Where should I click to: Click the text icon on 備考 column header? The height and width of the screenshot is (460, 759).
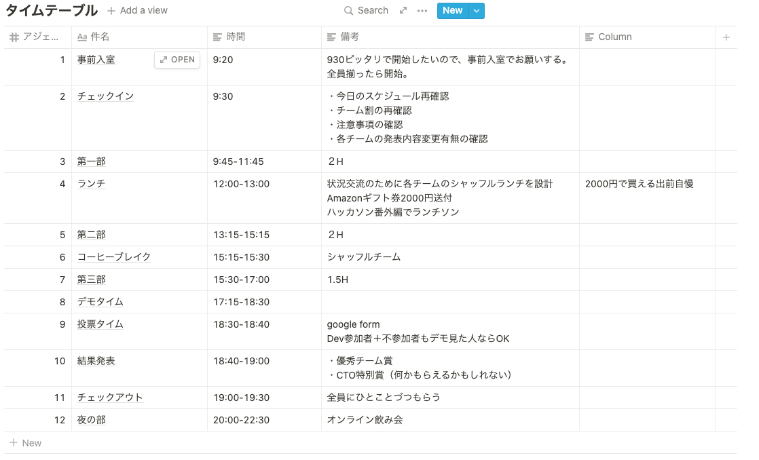tap(331, 37)
